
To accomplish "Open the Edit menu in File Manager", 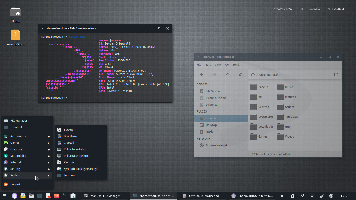I will (x=208, y=65).
